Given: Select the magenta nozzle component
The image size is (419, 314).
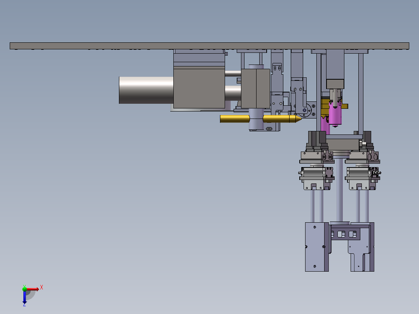Looking at the screenshot, I should click(x=335, y=114).
